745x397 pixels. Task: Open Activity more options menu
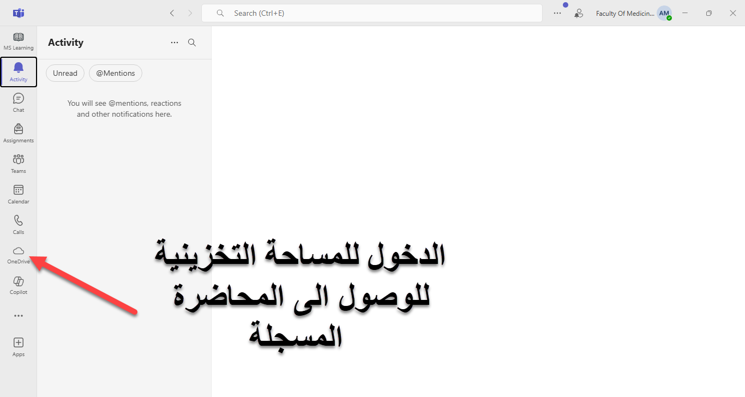click(x=175, y=43)
